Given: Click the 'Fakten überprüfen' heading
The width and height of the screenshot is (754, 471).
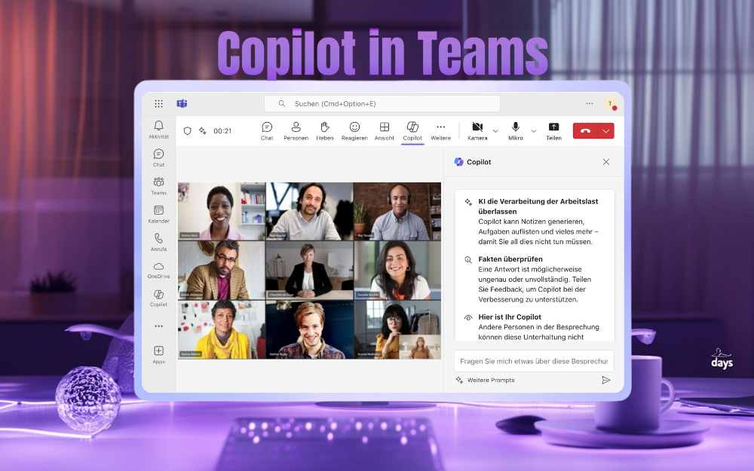Looking at the screenshot, I should [510, 259].
